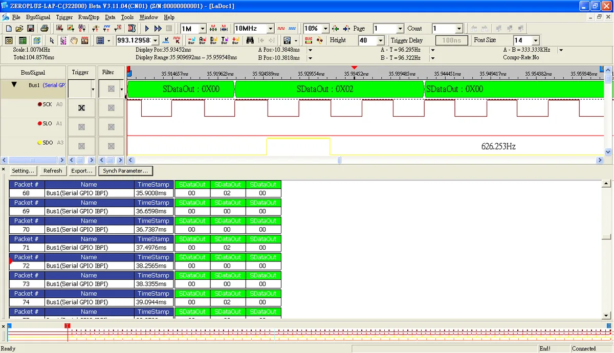The image size is (614, 353).
Task: Click the red T trigger marker on the ruler
Action: point(354,68)
